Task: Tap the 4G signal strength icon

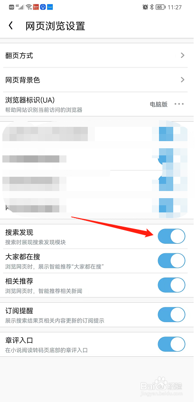Action: (x=20, y=7)
